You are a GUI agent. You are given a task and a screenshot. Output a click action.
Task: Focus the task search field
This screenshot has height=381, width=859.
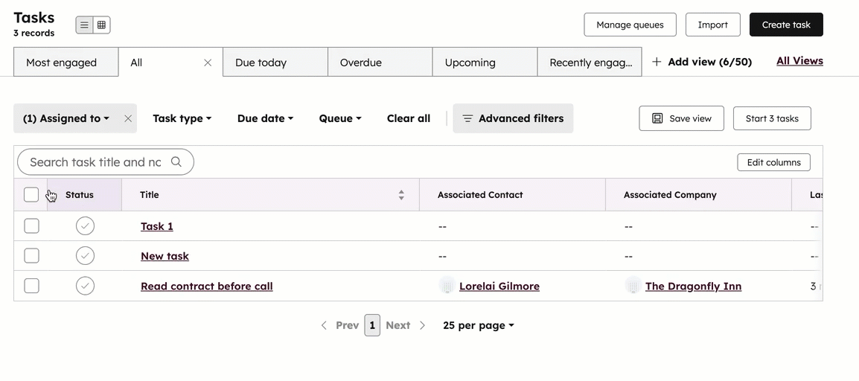click(95, 162)
